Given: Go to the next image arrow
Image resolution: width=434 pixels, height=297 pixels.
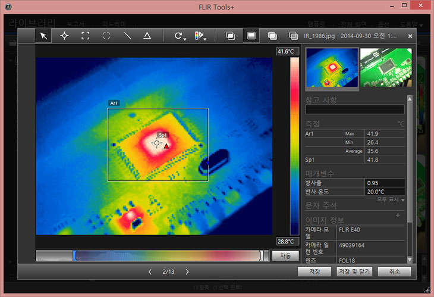Looking at the screenshot, I should coord(187,272).
